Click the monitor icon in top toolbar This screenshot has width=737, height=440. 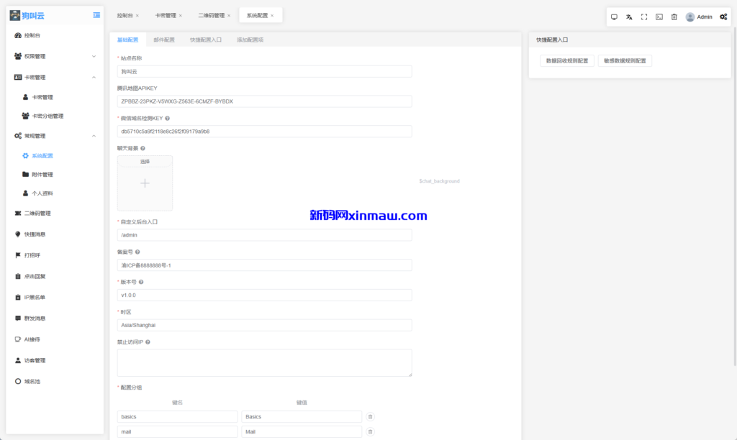[x=614, y=17]
